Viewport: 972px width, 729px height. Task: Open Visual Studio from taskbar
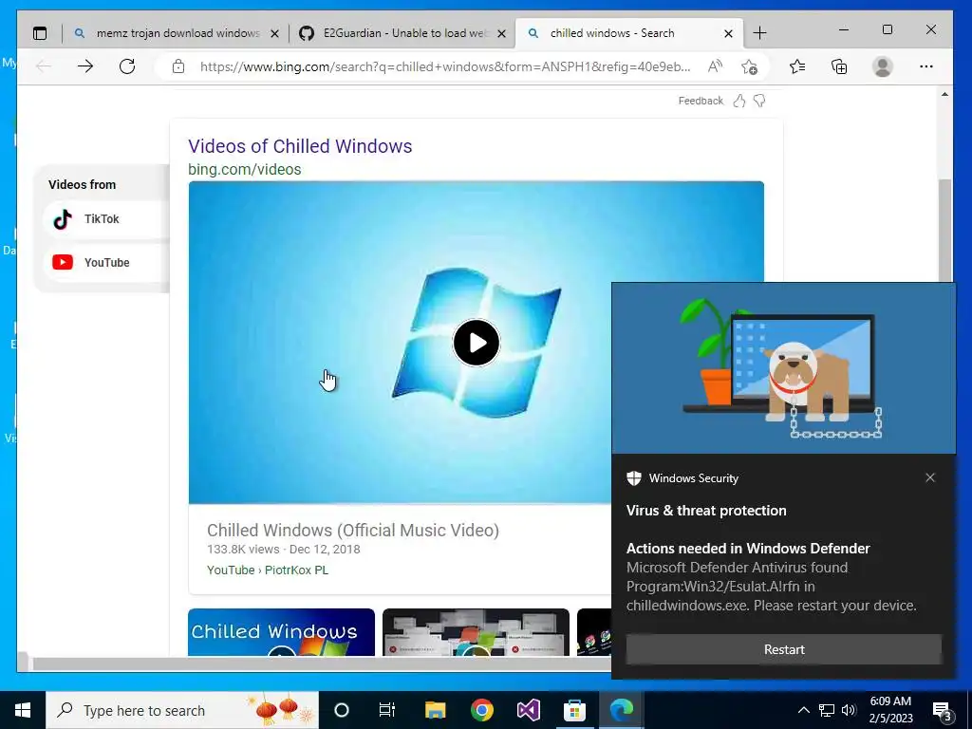[528, 710]
